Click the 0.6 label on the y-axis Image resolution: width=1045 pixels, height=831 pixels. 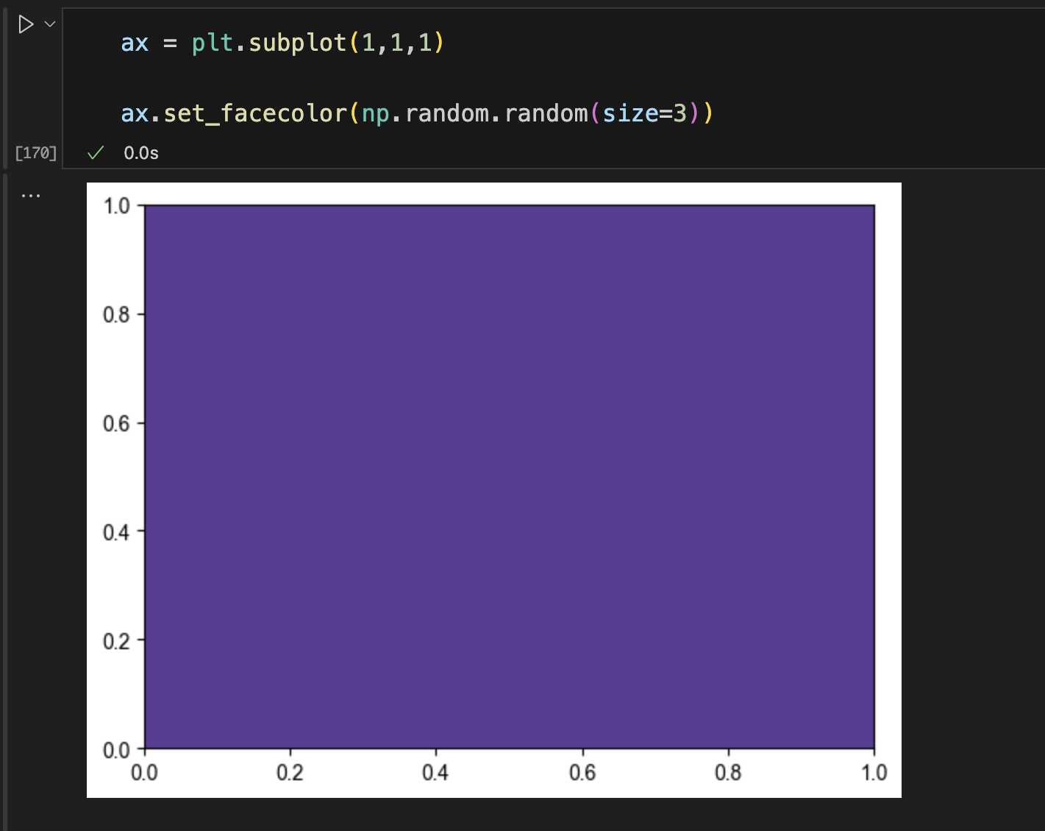click(x=116, y=424)
